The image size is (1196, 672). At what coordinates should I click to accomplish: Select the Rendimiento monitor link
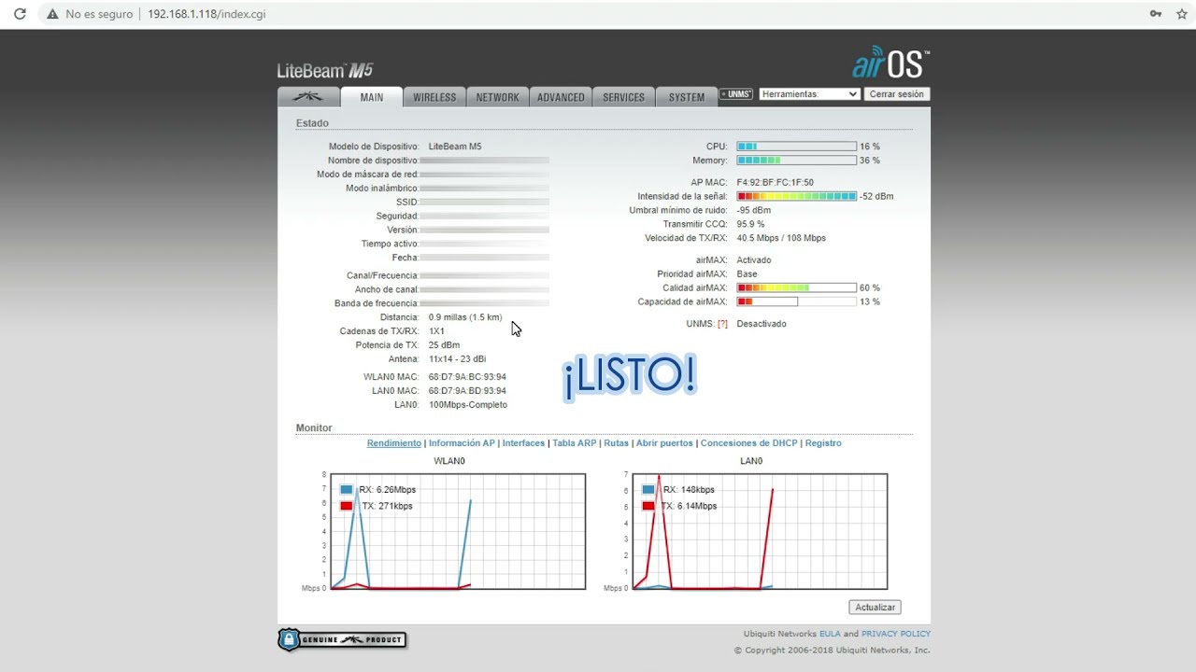click(x=394, y=443)
